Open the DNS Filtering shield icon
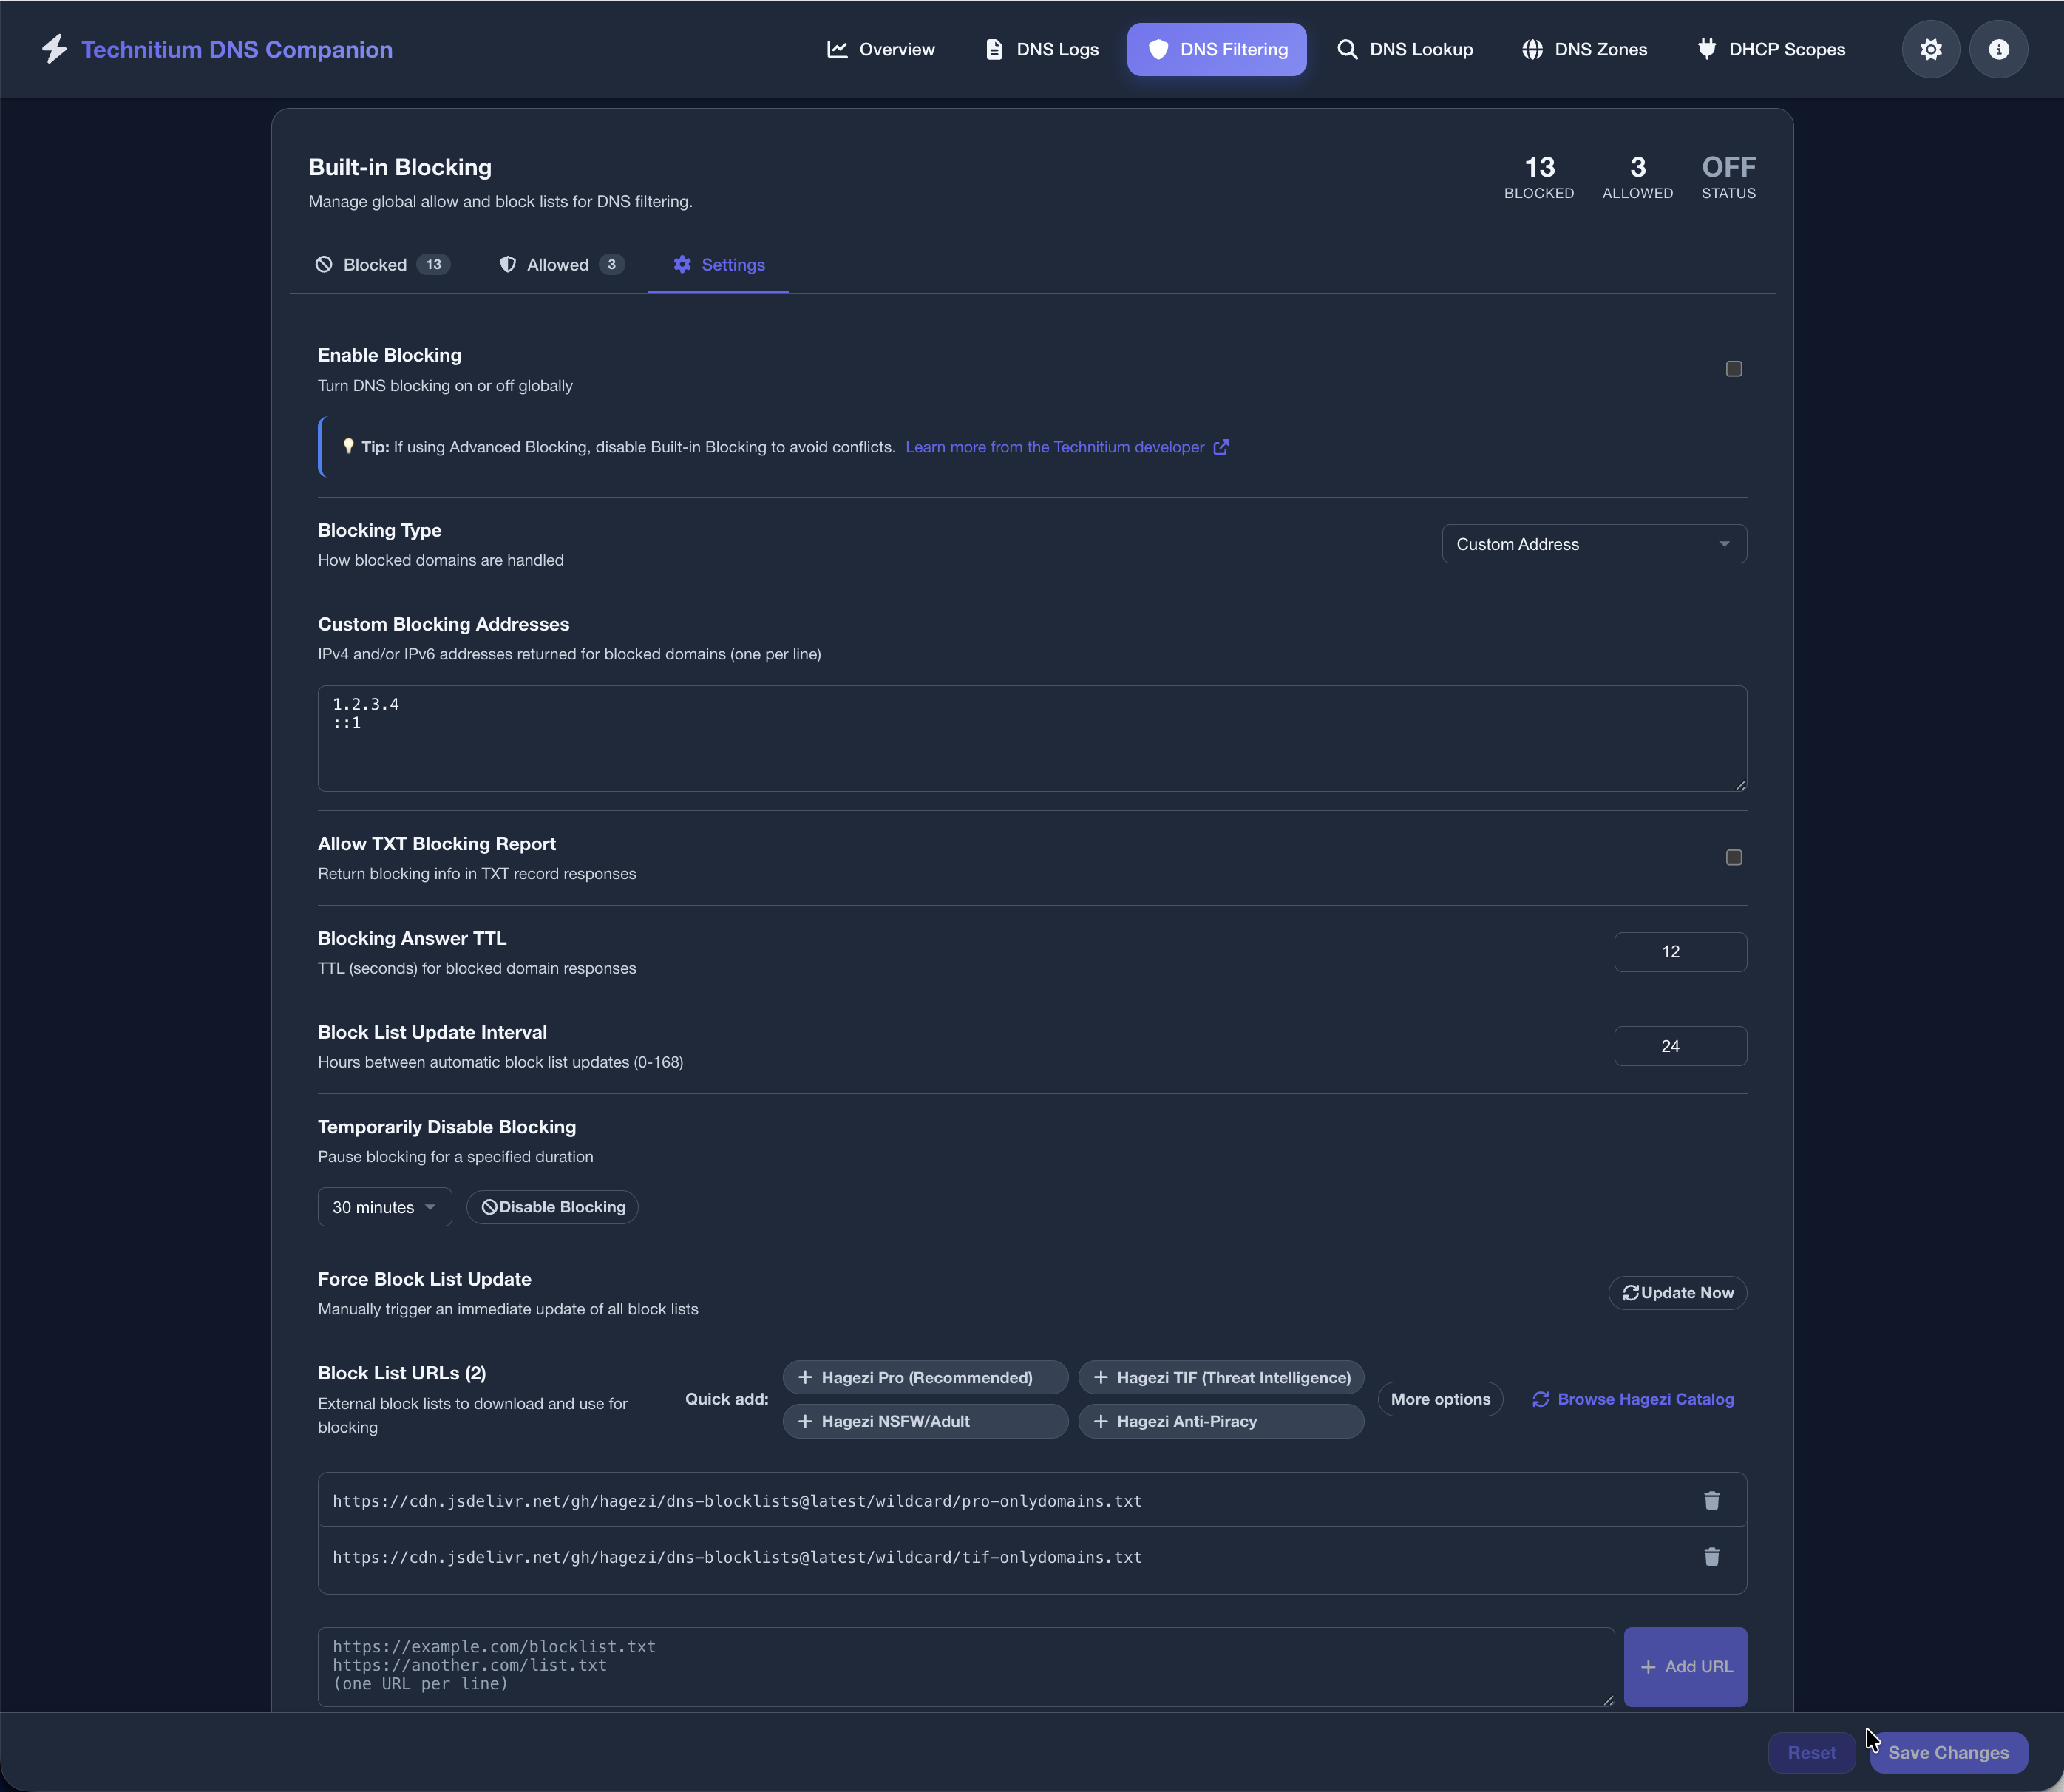The height and width of the screenshot is (1792, 2064). [x=1160, y=49]
